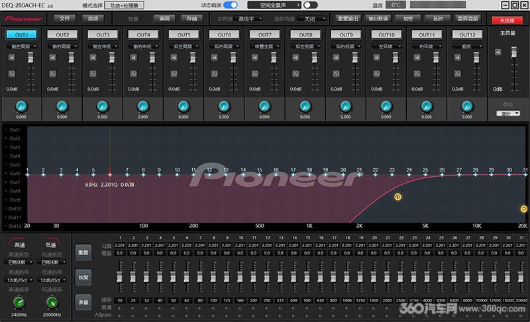Toggle the 空间全景声 switch on
530x322 pixels.
[x=310, y=5]
